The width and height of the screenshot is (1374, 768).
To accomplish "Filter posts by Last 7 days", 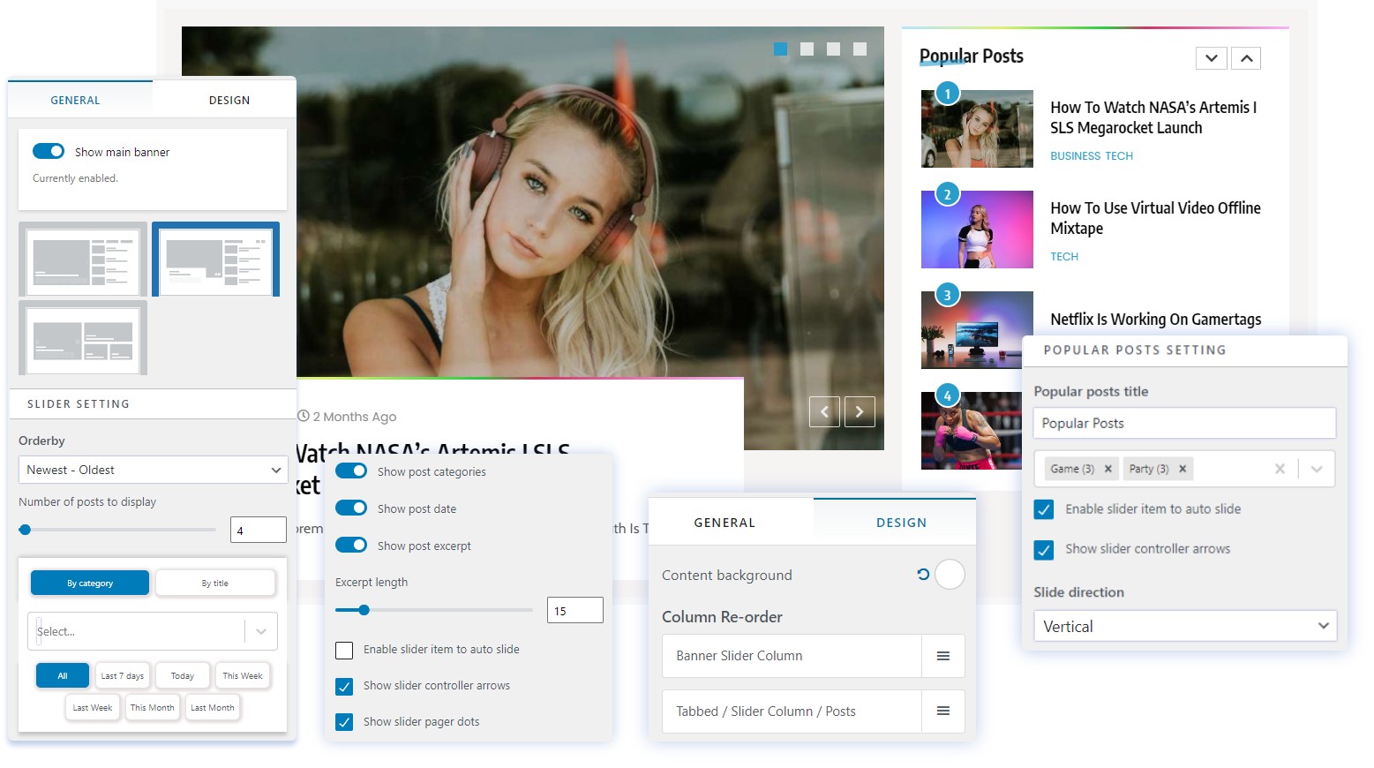I will [x=122, y=675].
